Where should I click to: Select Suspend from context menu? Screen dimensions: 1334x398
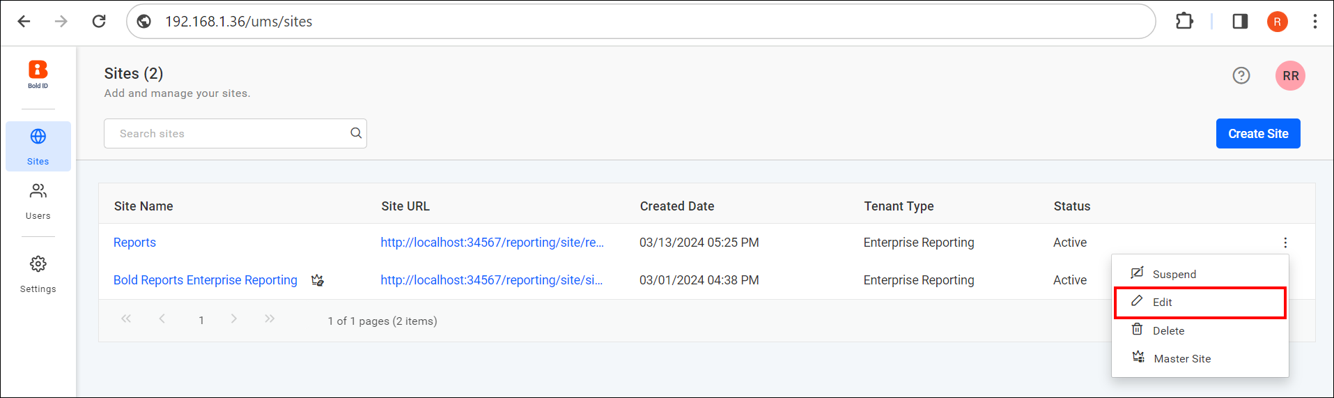[x=1200, y=274]
